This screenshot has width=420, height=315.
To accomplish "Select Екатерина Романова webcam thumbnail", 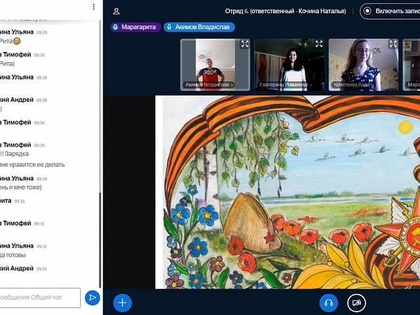I will (x=289, y=65).
